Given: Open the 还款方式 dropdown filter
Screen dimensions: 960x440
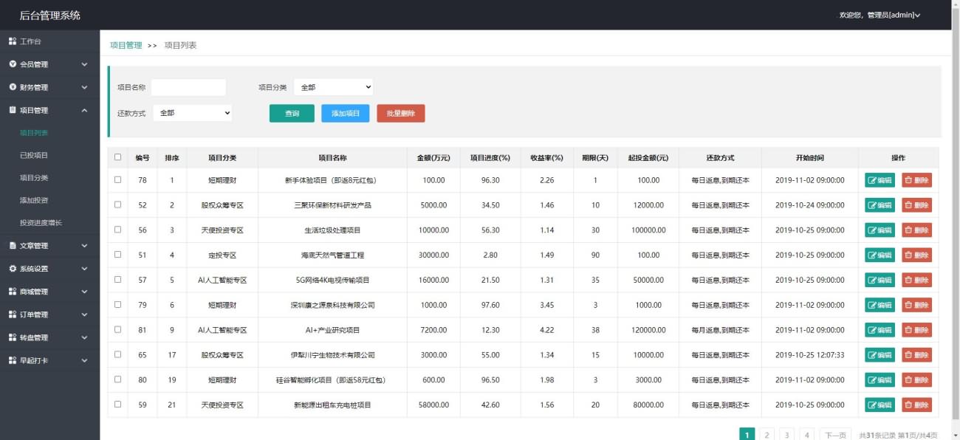Looking at the screenshot, I should pos(192,113).
